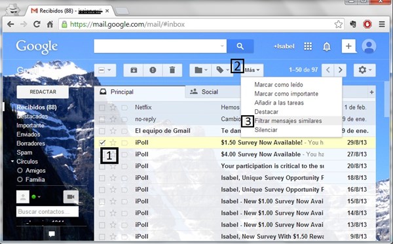Viewport: 393px width, 244px height.
Task: Click the blue search magnifier button
Action: pyautogui.click(x=240, y=46)
